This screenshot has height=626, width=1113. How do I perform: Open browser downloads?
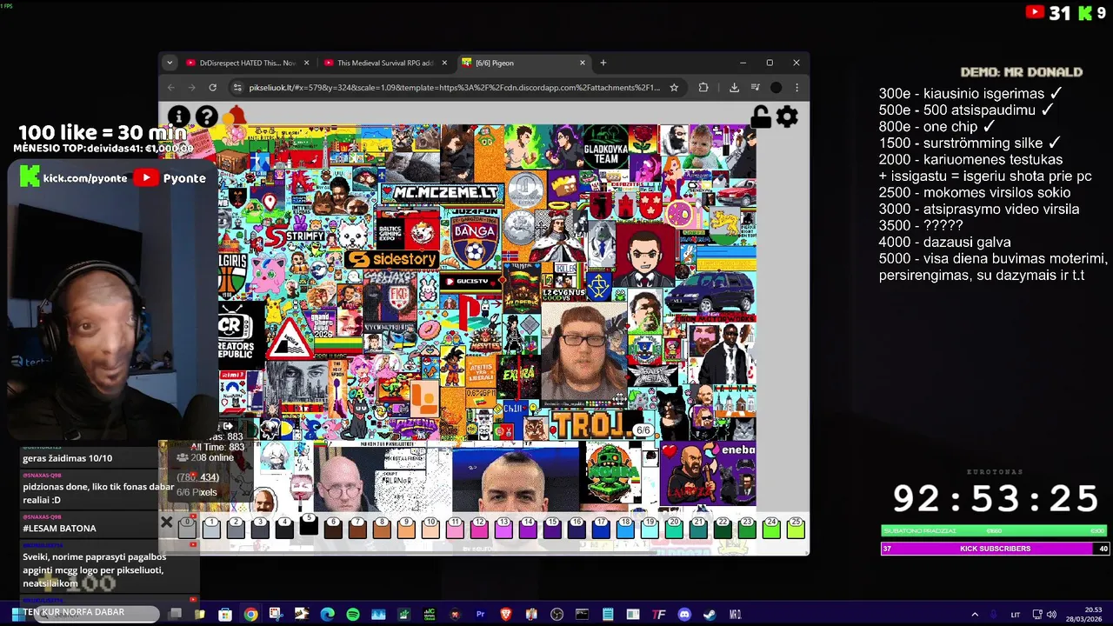(734, 87)
